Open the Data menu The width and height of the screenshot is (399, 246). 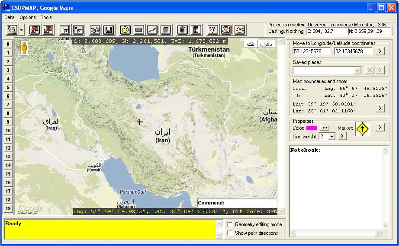point(10,17)
